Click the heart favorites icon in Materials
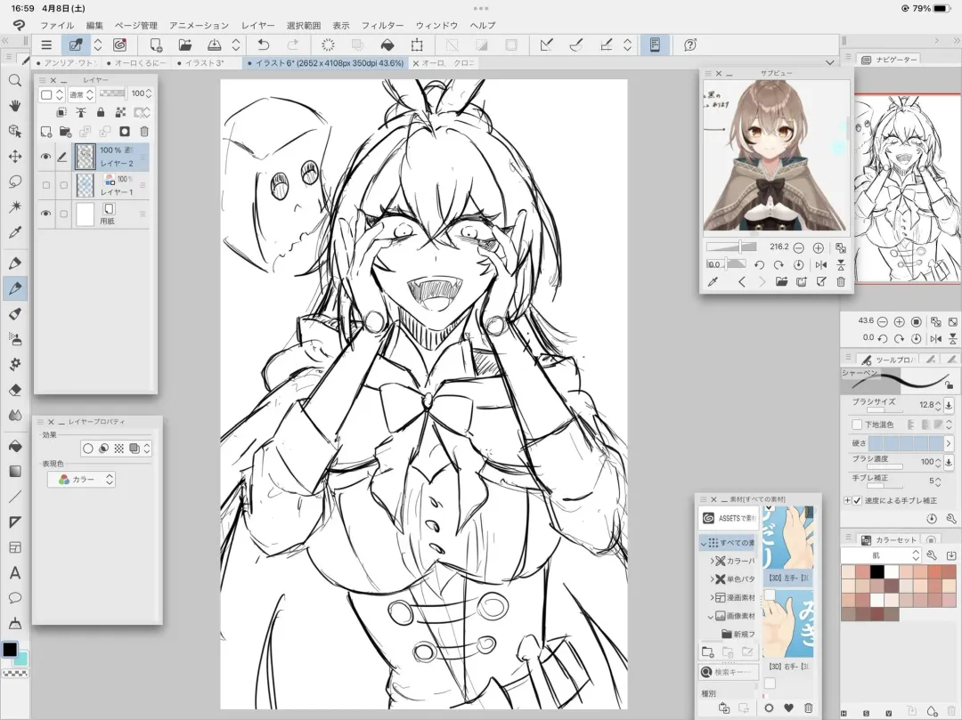962x720 pixels. 788,708
